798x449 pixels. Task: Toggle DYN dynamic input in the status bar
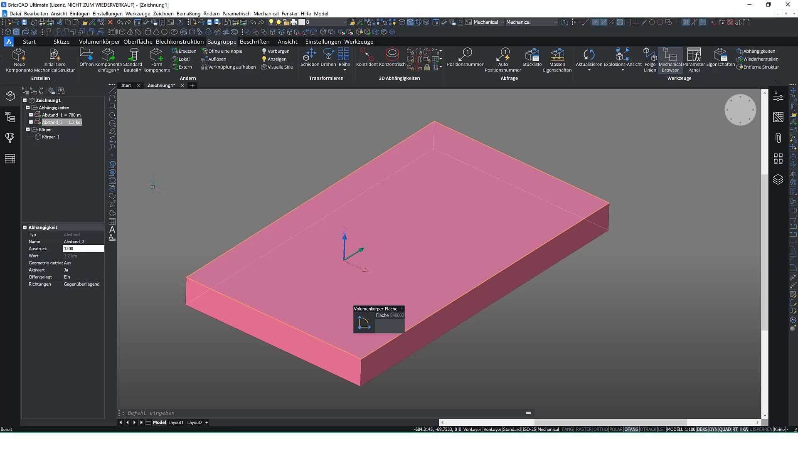coord(713,429)
